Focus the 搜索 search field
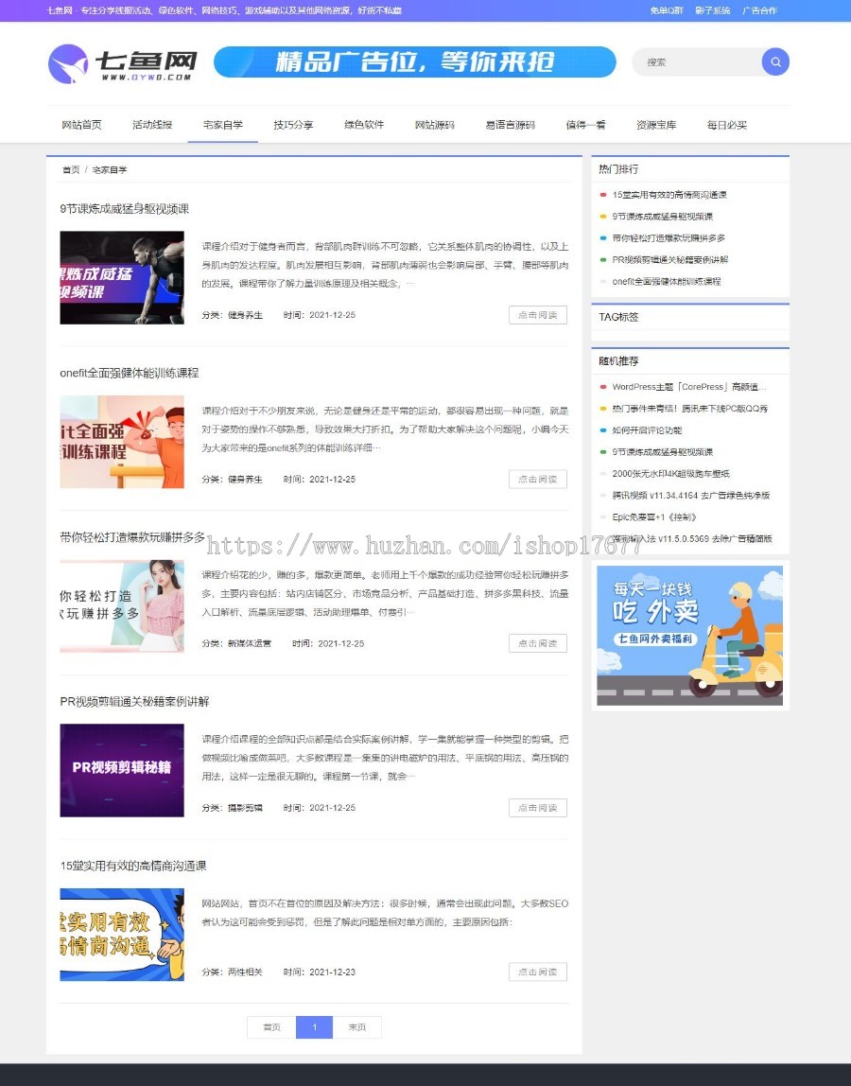The image size is (851, 1086). click(x=697, y=61)
